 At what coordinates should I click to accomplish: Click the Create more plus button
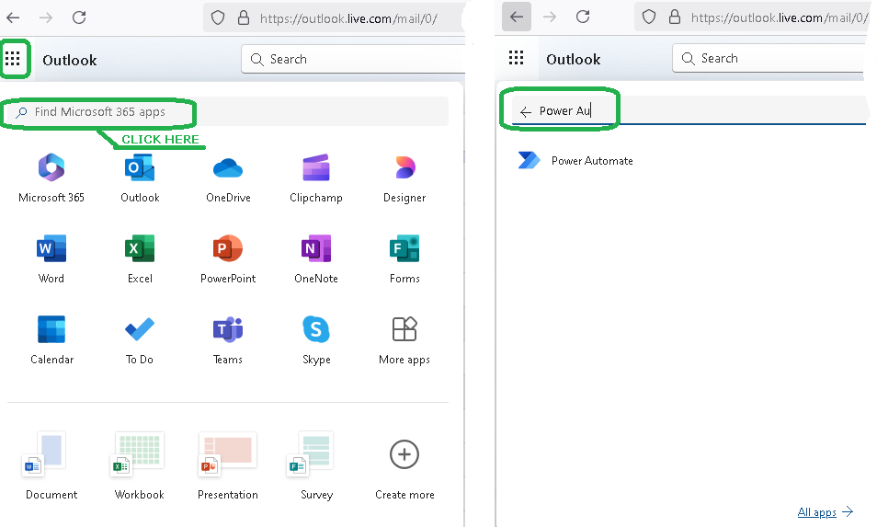pyautogui.click(x=404, y=454)
